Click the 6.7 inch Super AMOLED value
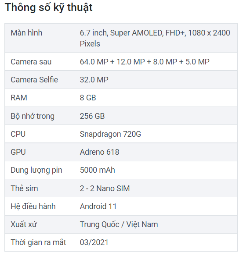Screen dimensions: 243x256 click(155, 38)
